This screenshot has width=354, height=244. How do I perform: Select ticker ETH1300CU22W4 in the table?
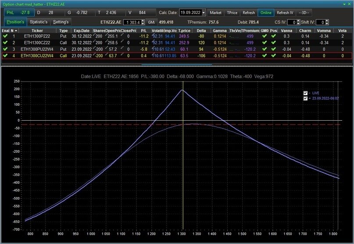[x=37, y=56]
